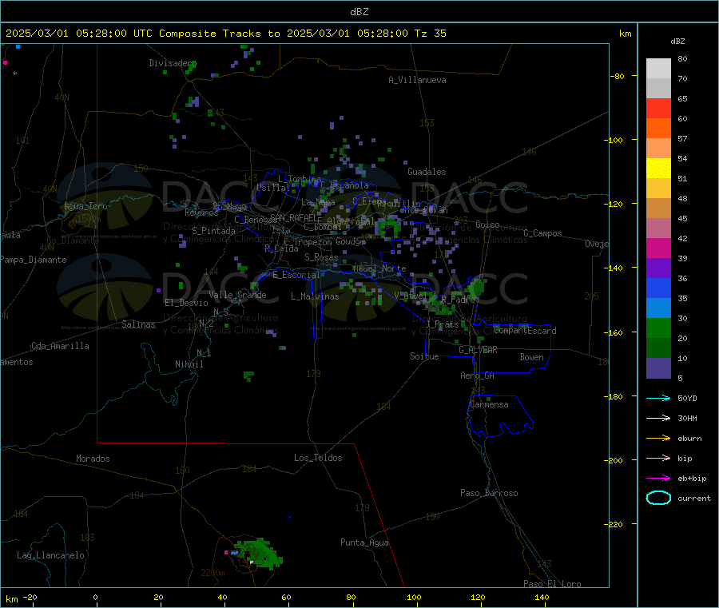Click the -160 km vertical axis tick label

coord(613,332)
